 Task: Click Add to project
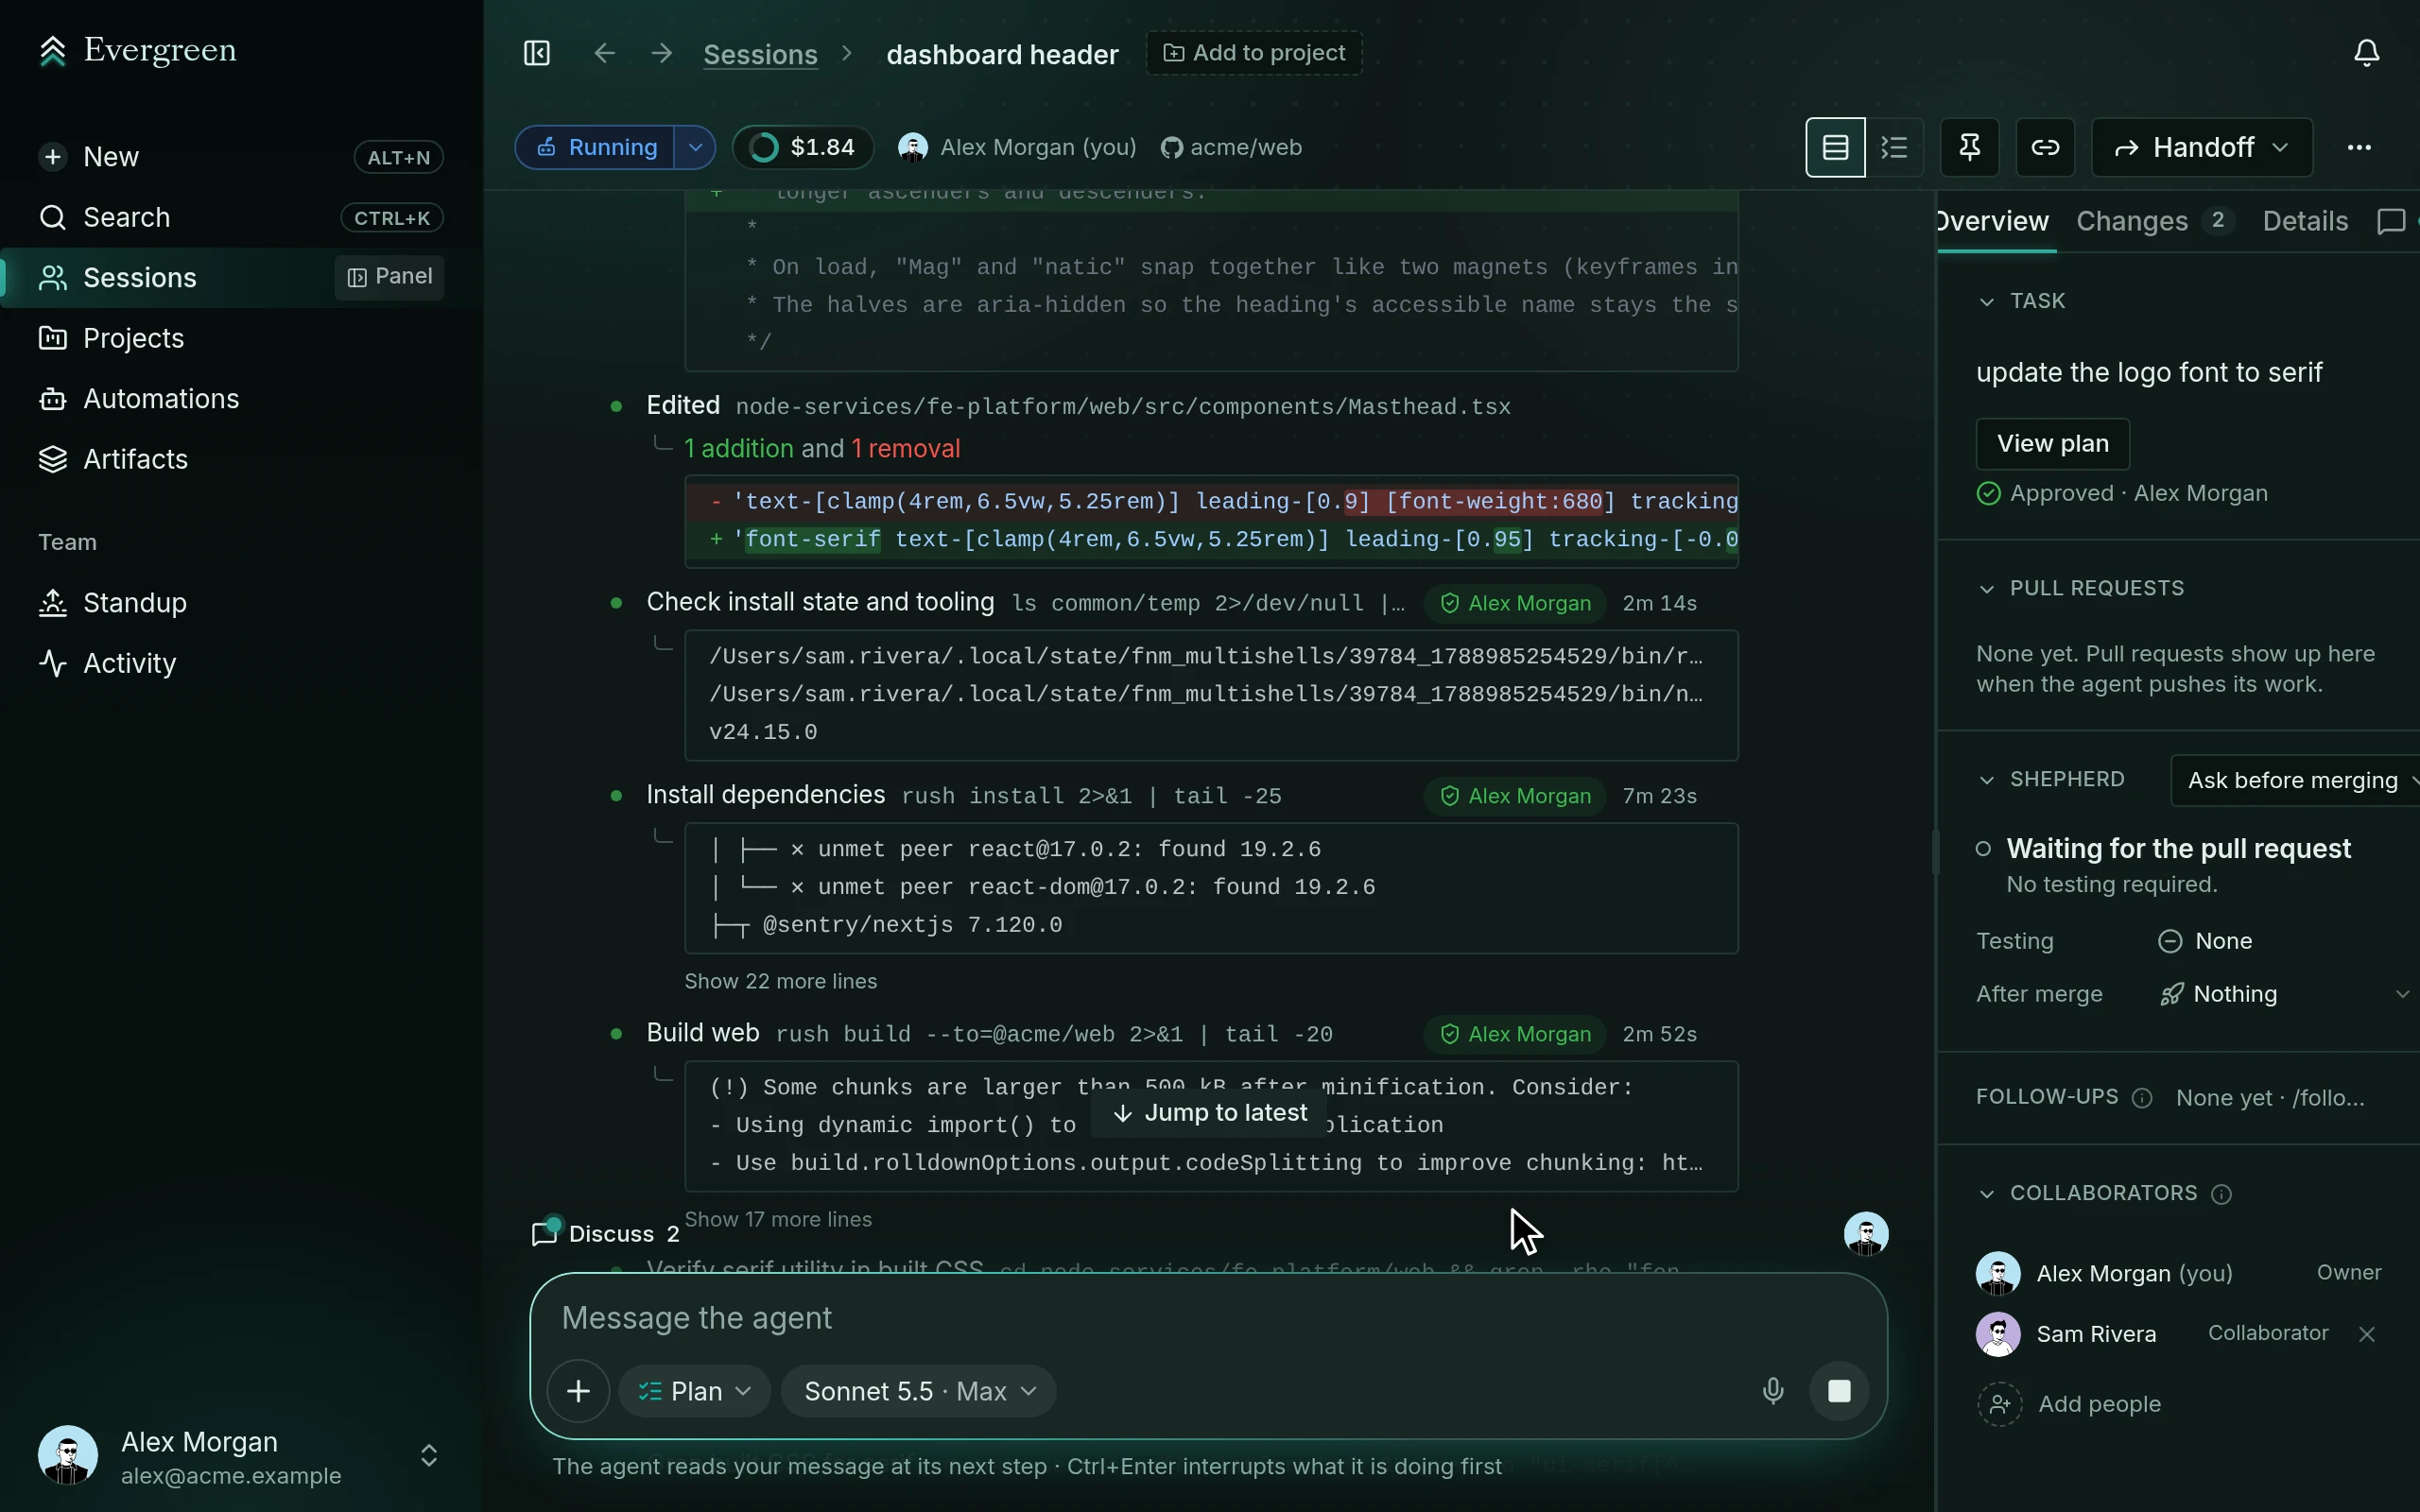pyautogui.click(x=1254, y=53)
